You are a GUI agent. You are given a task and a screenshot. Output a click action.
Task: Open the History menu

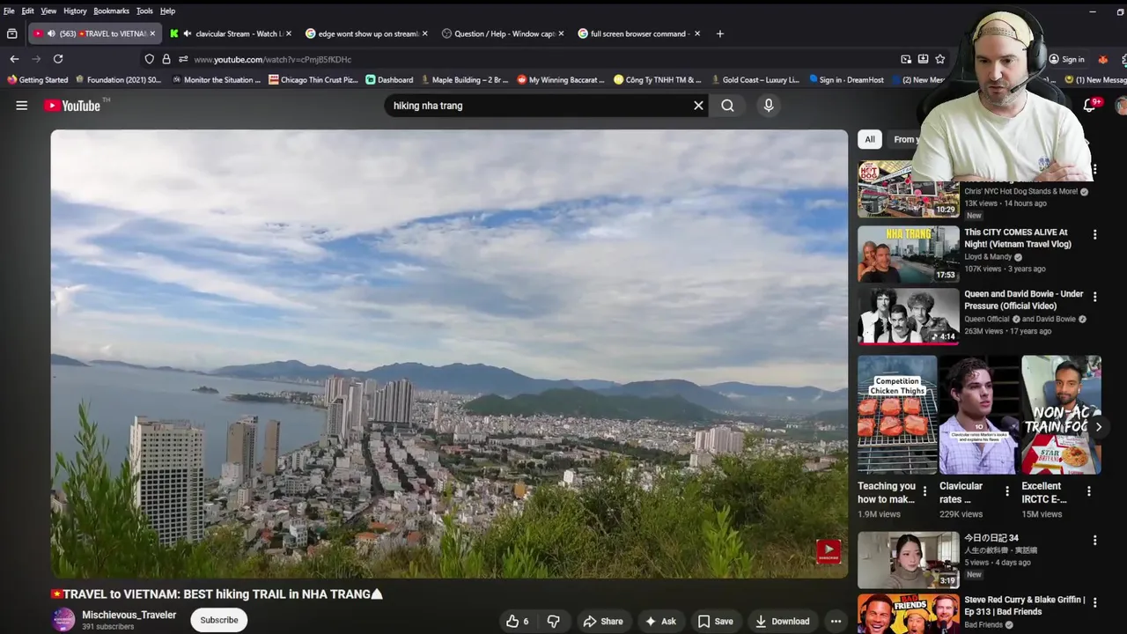point(75,11)
